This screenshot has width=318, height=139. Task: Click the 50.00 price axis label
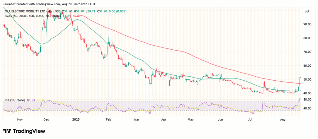click(x=307, y=79)
